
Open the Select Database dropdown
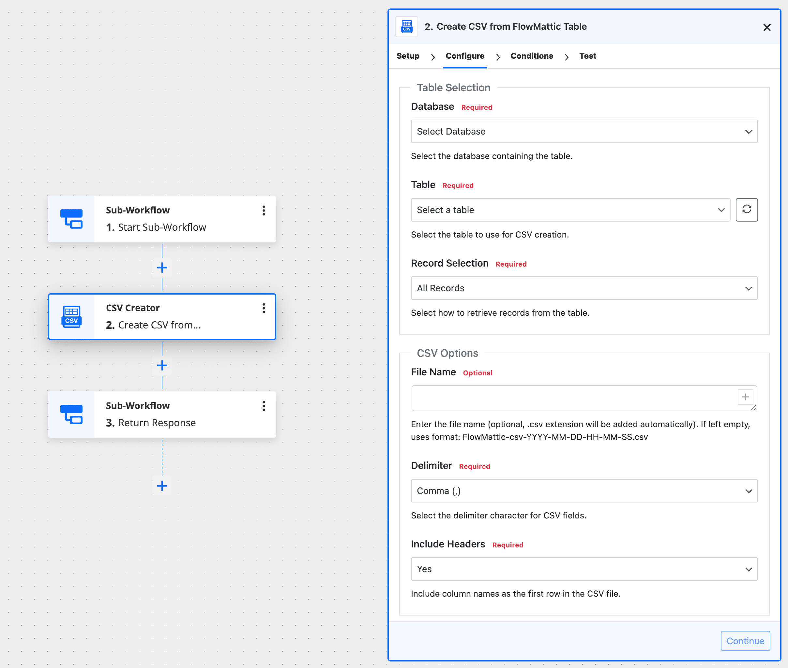(584, 131)
